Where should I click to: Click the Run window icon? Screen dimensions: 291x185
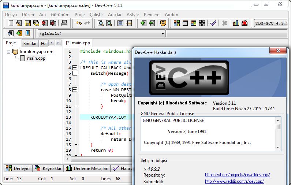pos(185,23)
